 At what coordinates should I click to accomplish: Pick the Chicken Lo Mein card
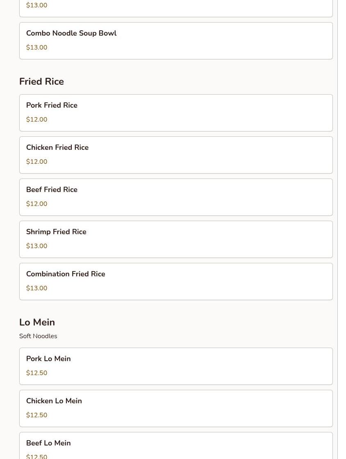175,408
